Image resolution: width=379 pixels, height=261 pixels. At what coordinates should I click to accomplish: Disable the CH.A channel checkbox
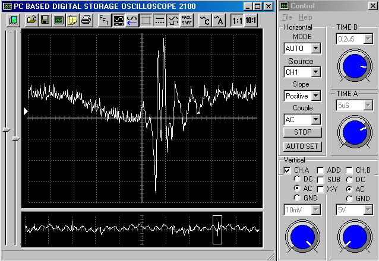pos(288,170)
